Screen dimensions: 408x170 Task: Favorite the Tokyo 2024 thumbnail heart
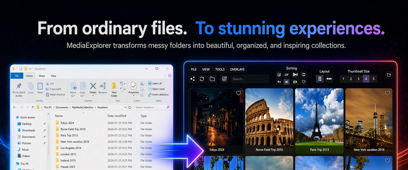[238, 93]
